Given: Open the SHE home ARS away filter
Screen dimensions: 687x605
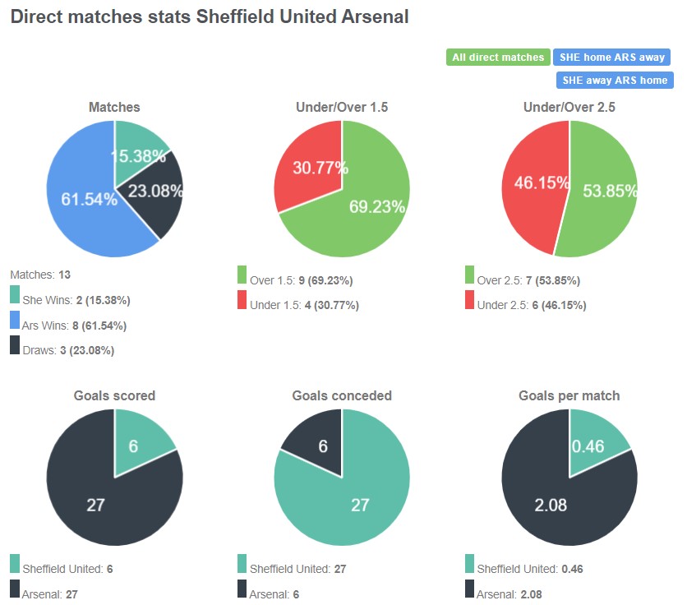Looking at the screenshot, I should 612,57.
